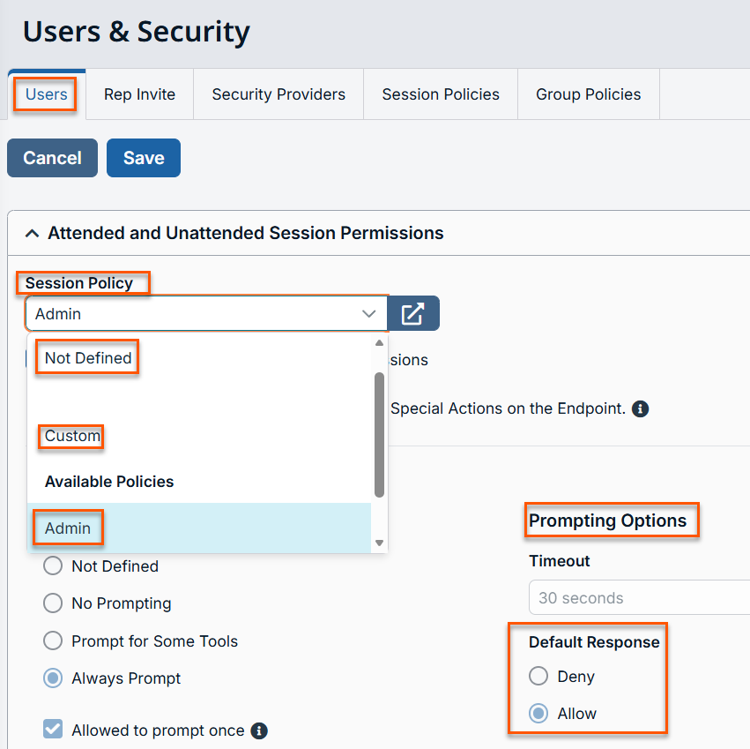This screenshot has height=749, width=750.
Task: Switch to the Users tab
Action: coord(47,94)
